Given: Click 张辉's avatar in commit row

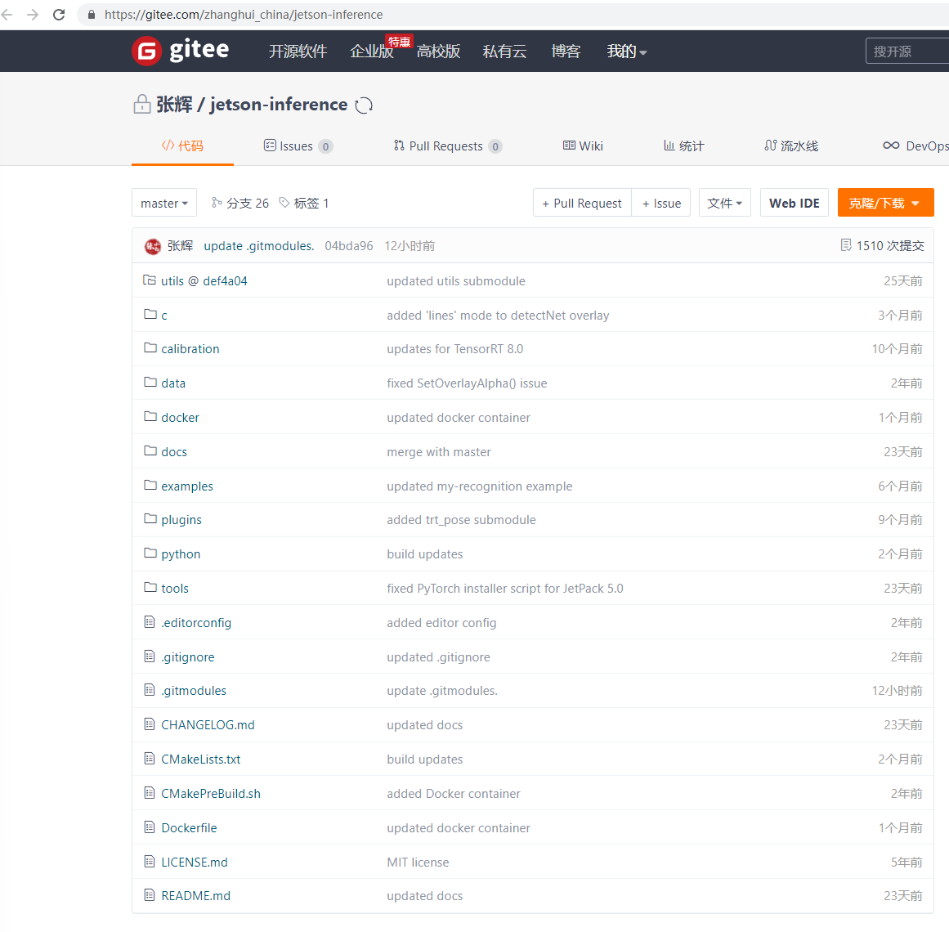Looking at the screenshot, I should pyautogui.click(x=153, y=246).
